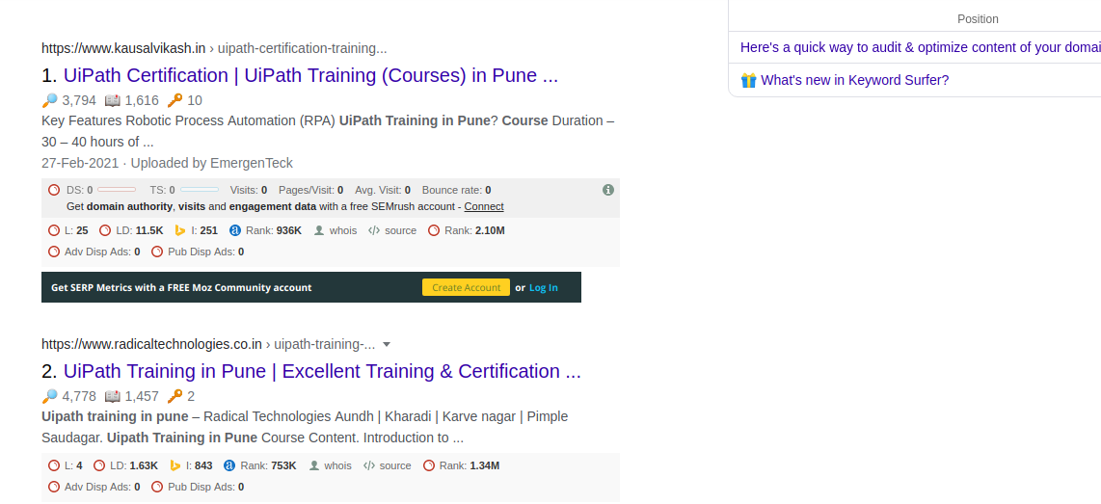Click the whois link in radicaltechnologies metrics row
Viewport: 1101px width, 504px height.
tap(338, 465)
